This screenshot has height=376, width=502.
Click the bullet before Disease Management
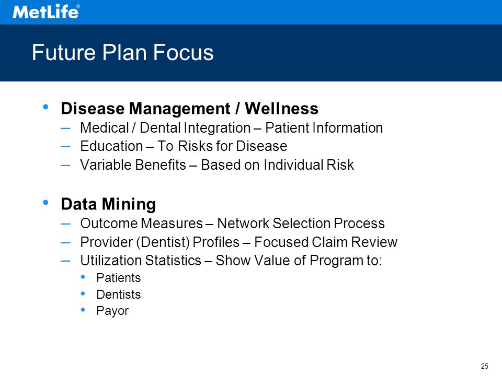click(x=45, y=107)
